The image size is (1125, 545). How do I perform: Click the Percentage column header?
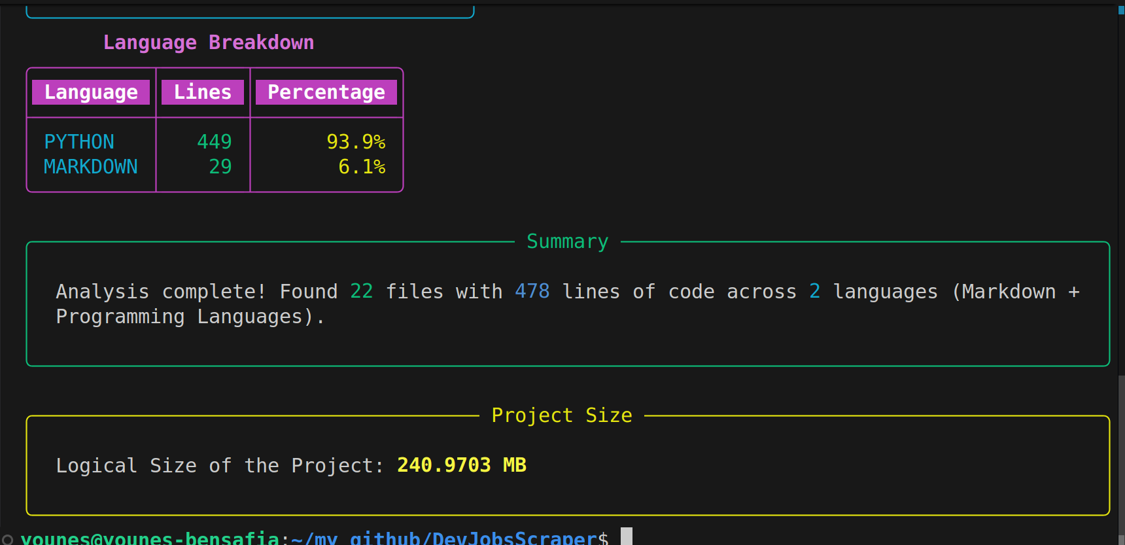coord(326,92)
